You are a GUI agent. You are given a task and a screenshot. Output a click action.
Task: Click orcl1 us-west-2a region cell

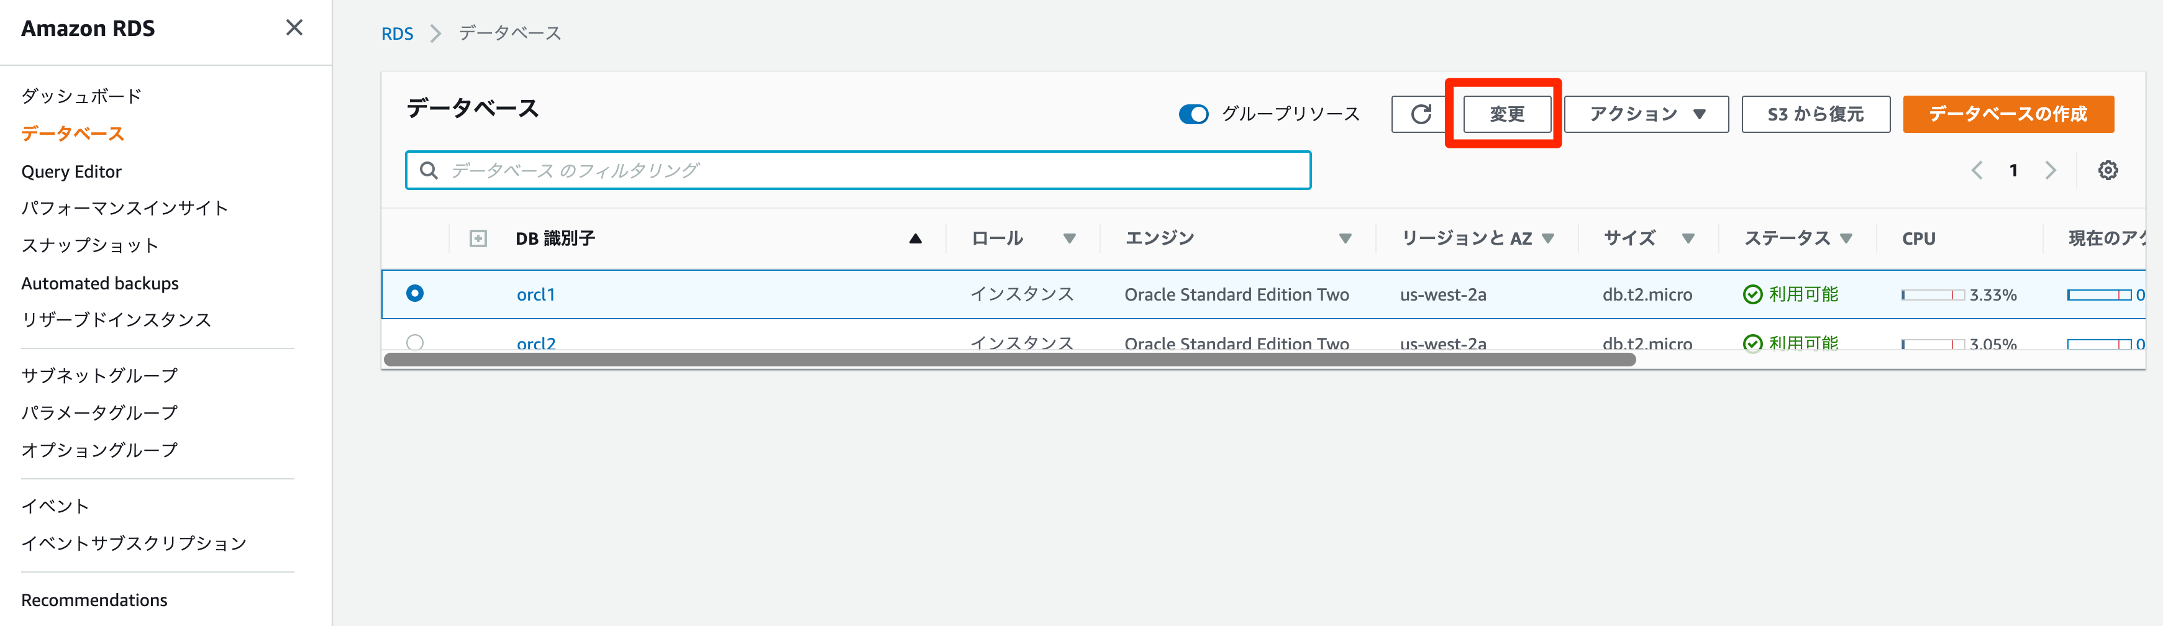1442,294
